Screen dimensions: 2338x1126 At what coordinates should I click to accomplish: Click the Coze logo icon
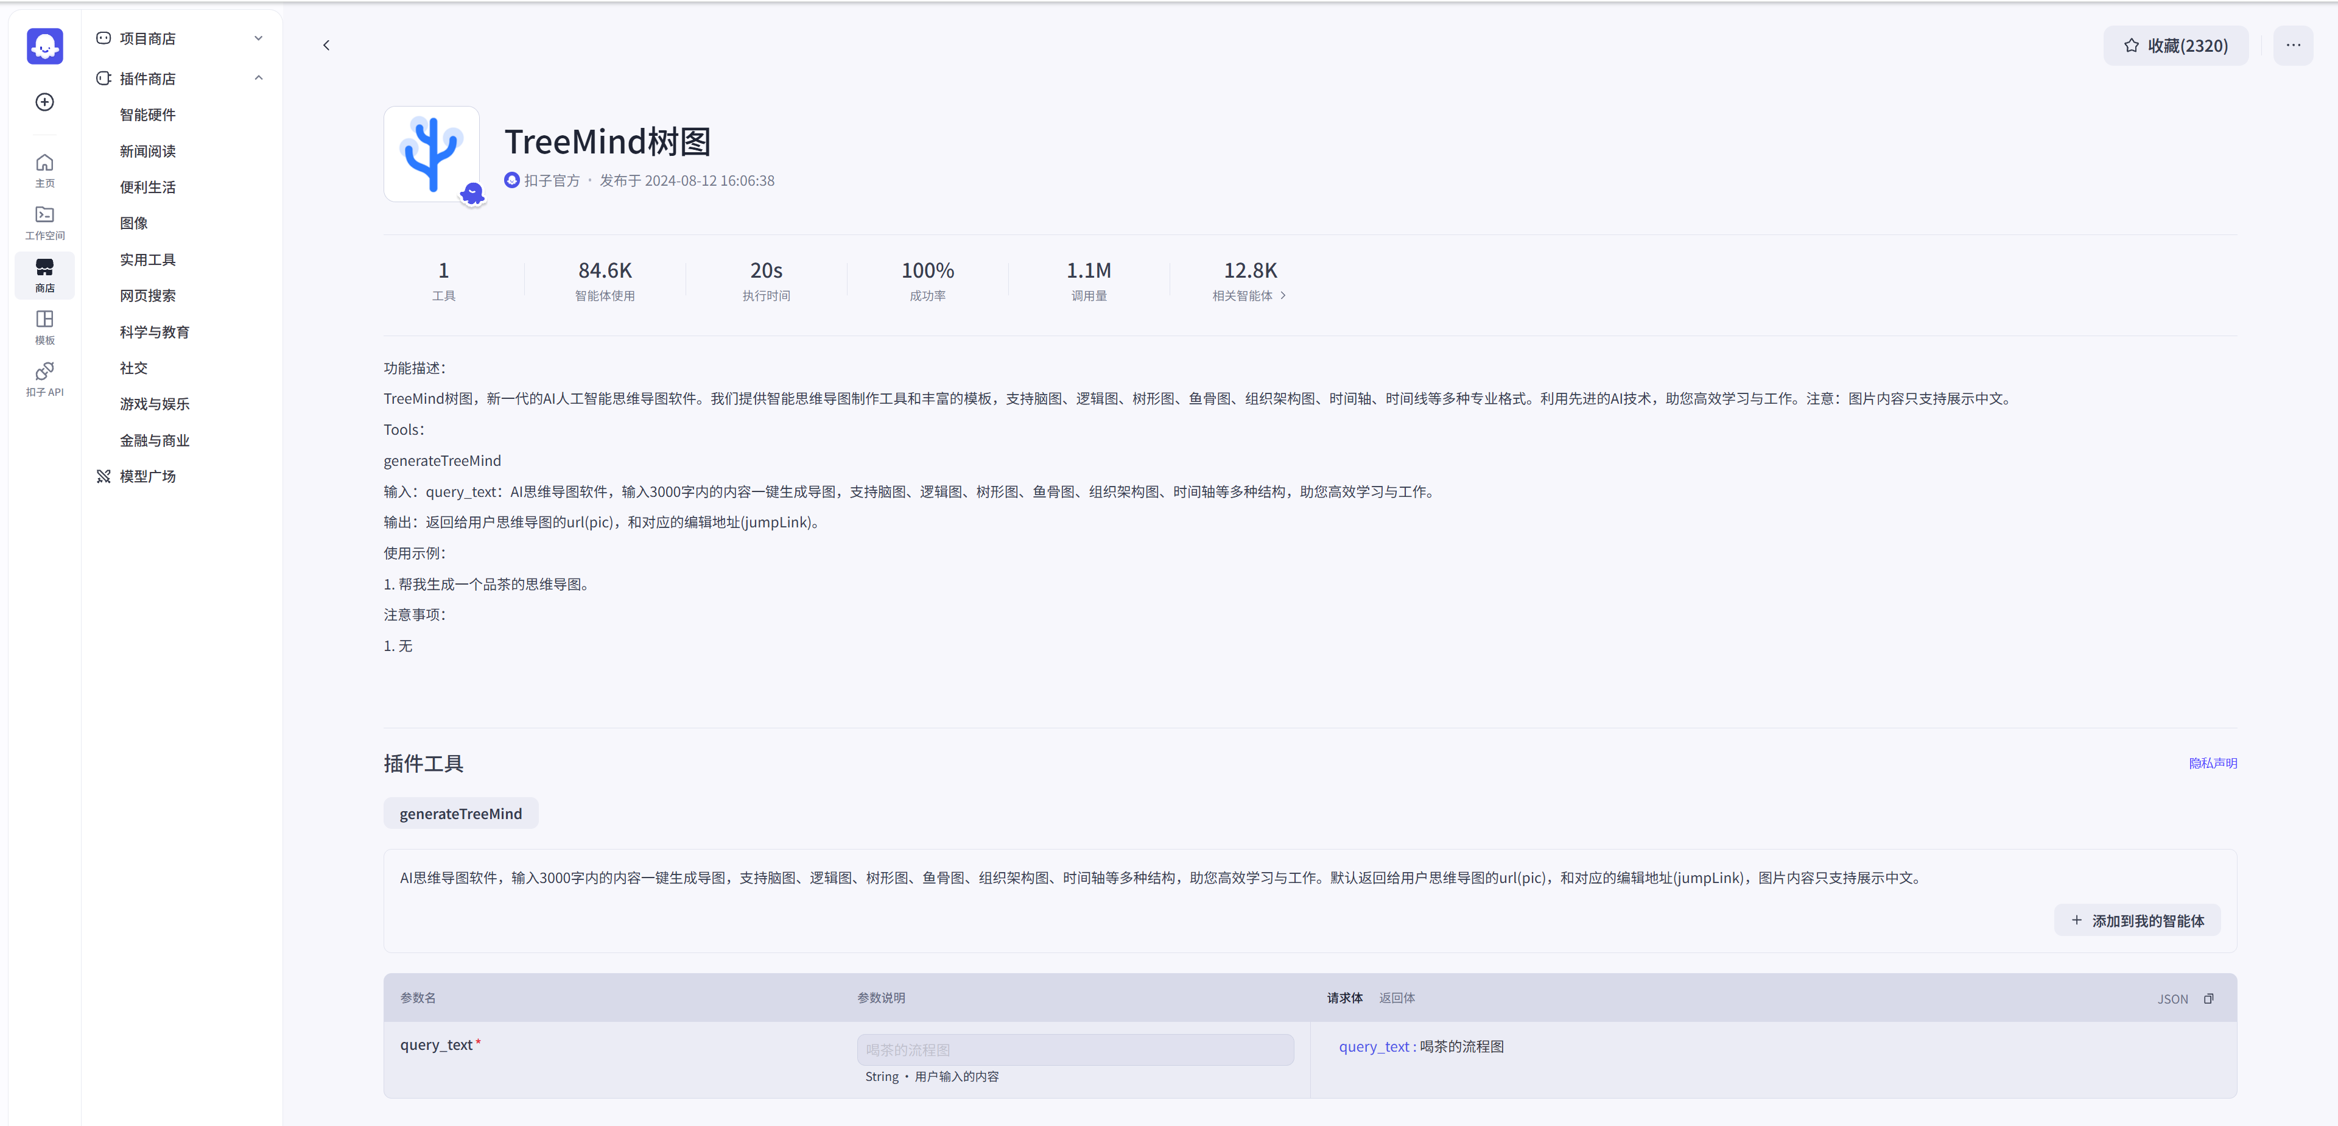[44, 46]
